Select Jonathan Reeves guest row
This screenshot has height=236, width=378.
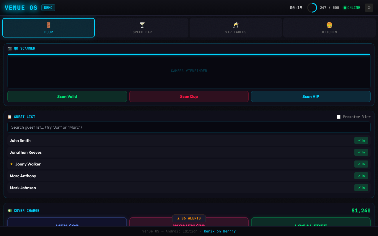coord(189,152)
